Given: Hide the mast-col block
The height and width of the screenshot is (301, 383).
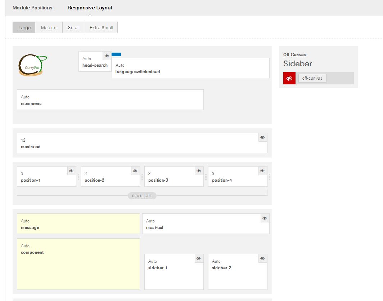Looking at the screenshot, I should (x=265, y=218).
